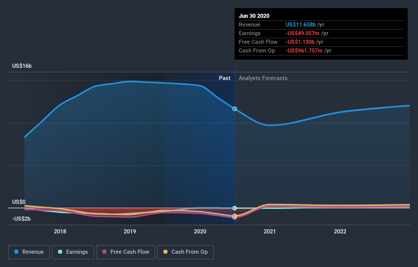Click the Free Cash Flow row label in tooltip
This screenshot has width=418, height=267.
(258, 42)
